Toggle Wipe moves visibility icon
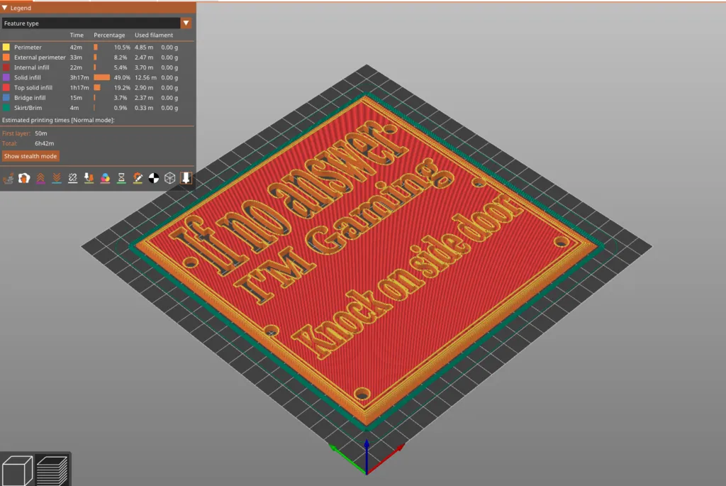 (x=24, y=178)
